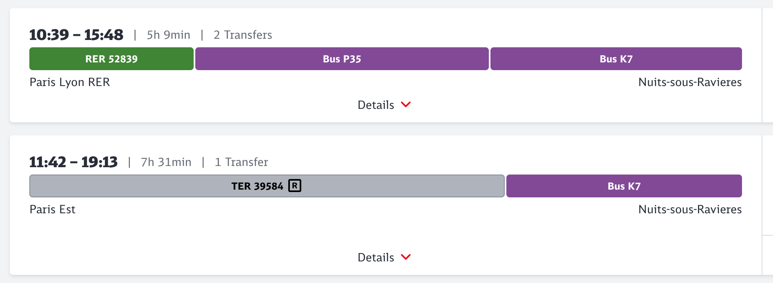Click Nuits-sous-Ravieres destination in second journey

click(690, 209)
